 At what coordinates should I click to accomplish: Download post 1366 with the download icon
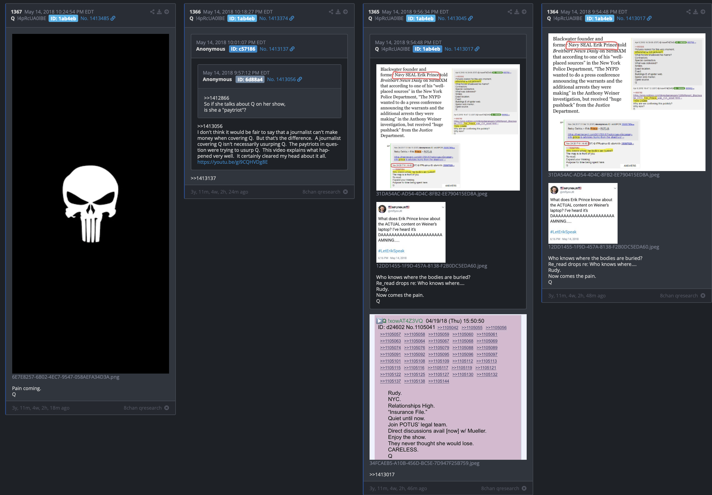[x=338, y=12]
